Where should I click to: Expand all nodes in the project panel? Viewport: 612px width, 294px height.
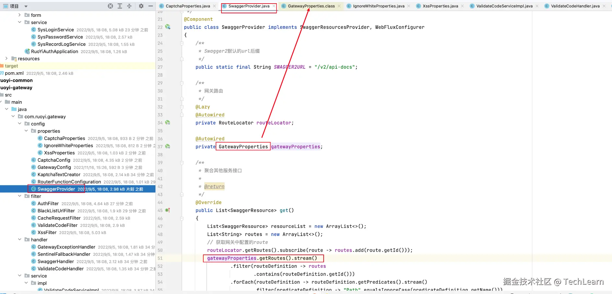point(120,6)
